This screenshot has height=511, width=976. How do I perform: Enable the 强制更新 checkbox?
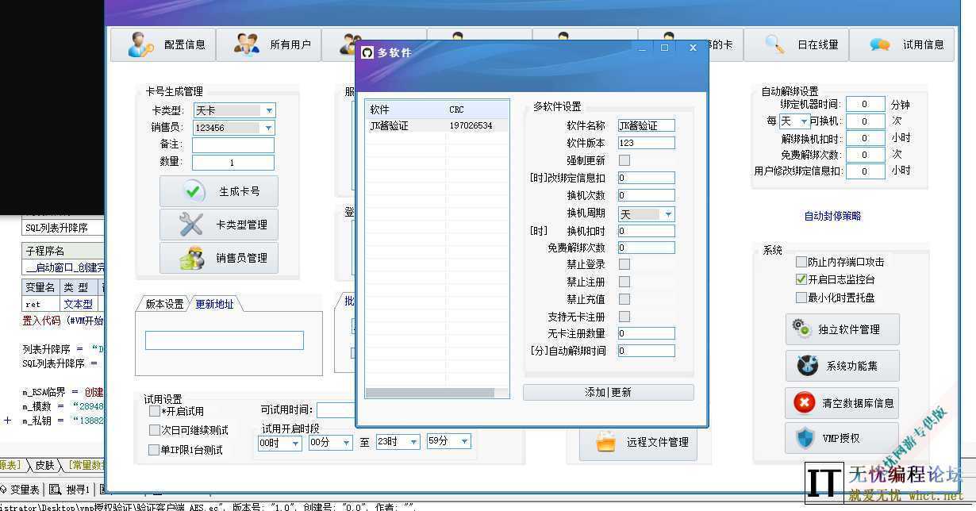point(624,160)
